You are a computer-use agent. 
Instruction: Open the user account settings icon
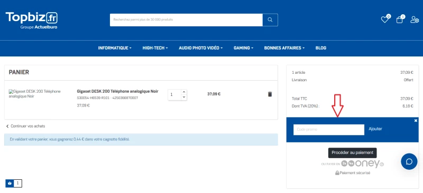(415, 20)
